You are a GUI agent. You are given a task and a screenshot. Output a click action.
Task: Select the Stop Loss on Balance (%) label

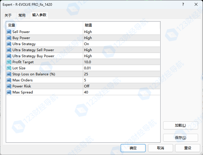pyautogui.click(x=34, y=74)
